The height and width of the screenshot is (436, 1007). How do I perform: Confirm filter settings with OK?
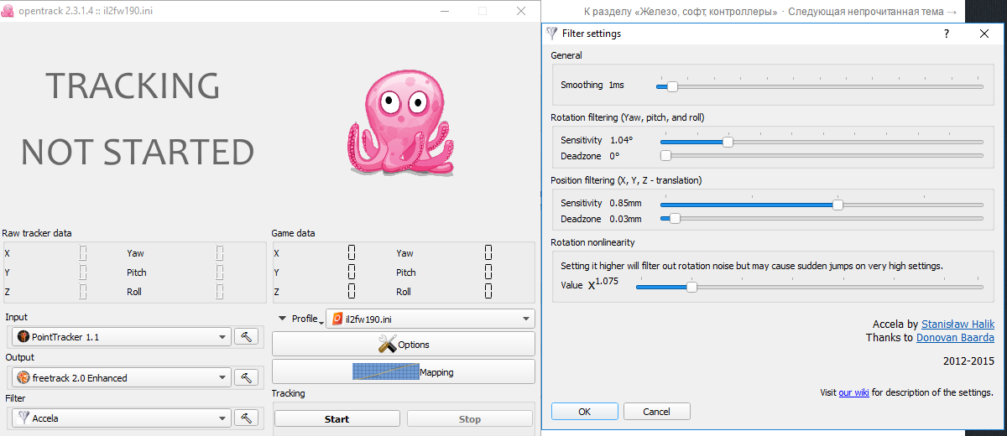(584, 412)
